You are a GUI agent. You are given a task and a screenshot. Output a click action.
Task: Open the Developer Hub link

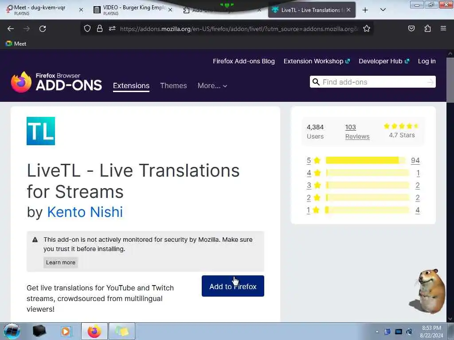(x=384, y=61)
